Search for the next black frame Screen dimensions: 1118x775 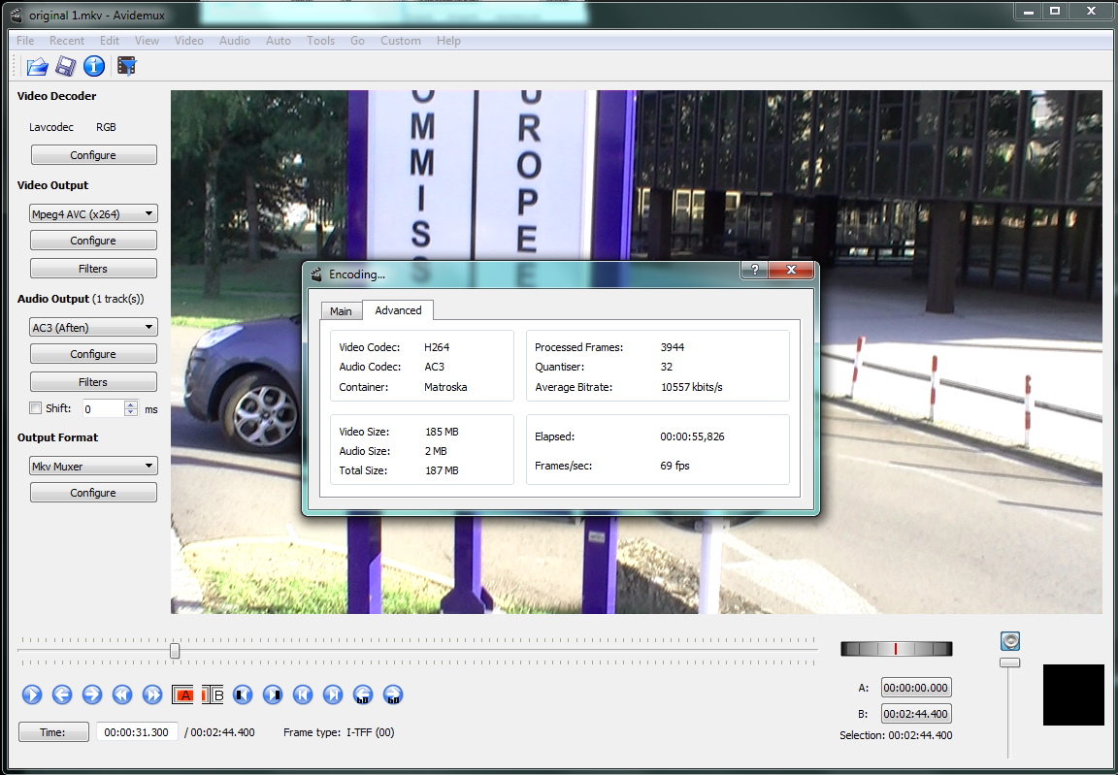point(273,694)
